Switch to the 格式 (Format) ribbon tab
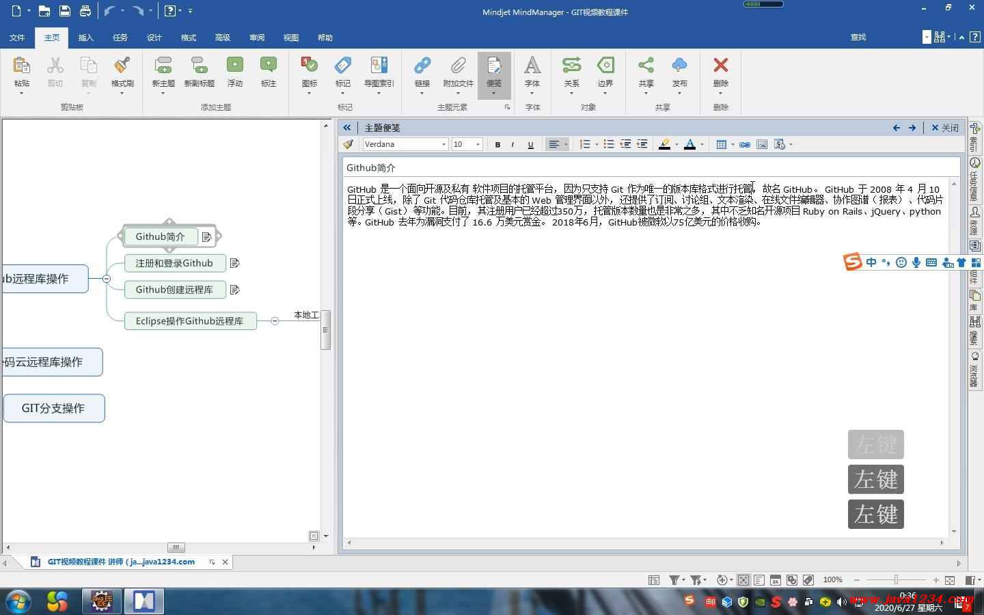984x615 pixels. pyautogui.click(x=189, y=38)
